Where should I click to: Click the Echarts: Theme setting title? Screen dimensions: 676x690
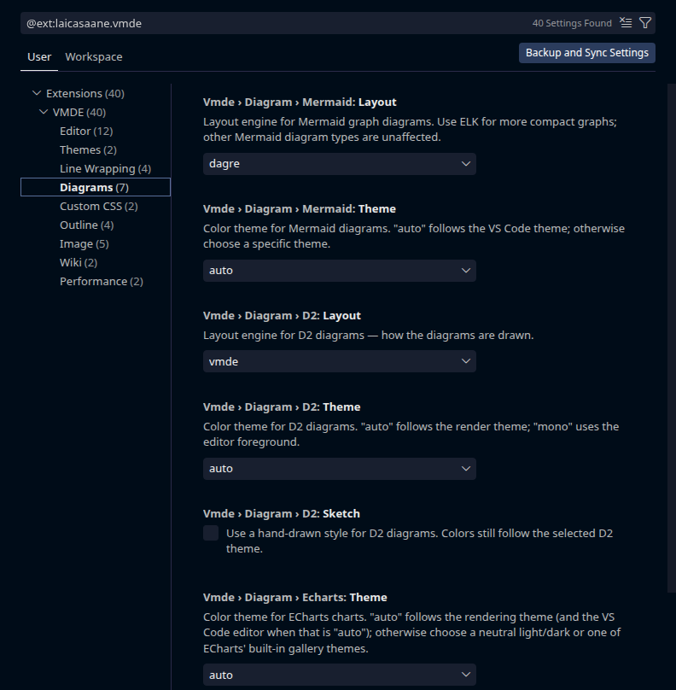295,598
